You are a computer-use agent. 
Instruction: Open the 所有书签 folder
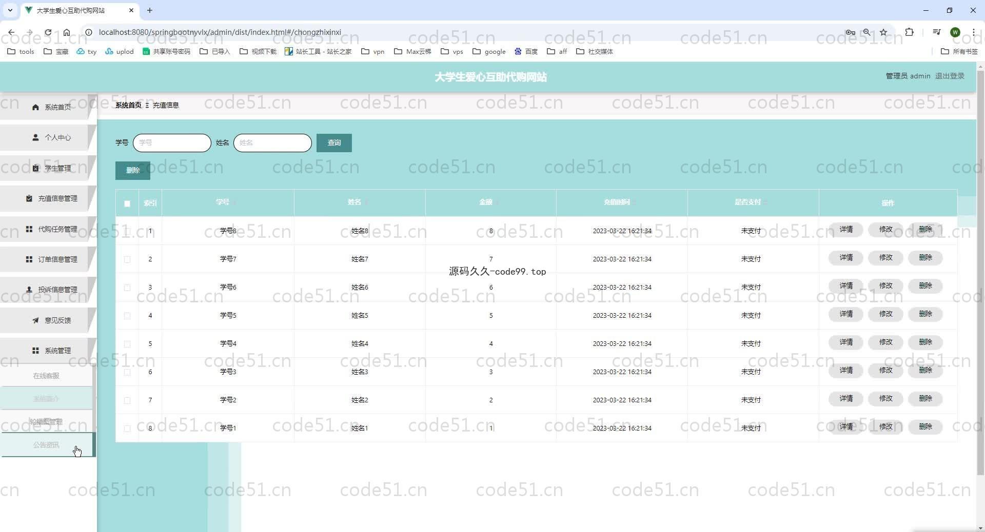(x=959, y=51)
